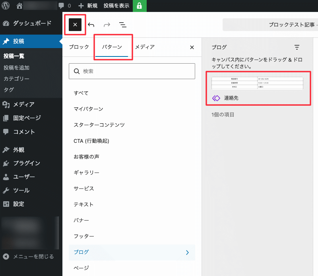Click the WordPress logo in the admin bar
The height and width of the screenshot is (276, 318).
[x=6, y=6]
